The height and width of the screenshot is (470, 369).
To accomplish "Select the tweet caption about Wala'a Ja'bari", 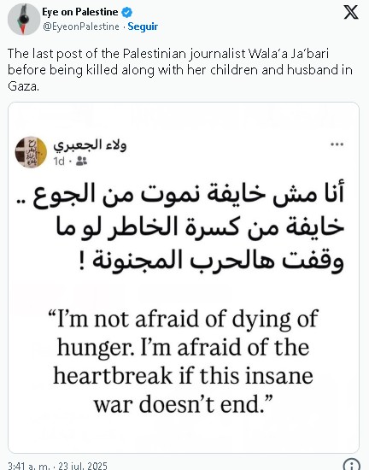I will (180, 70).
